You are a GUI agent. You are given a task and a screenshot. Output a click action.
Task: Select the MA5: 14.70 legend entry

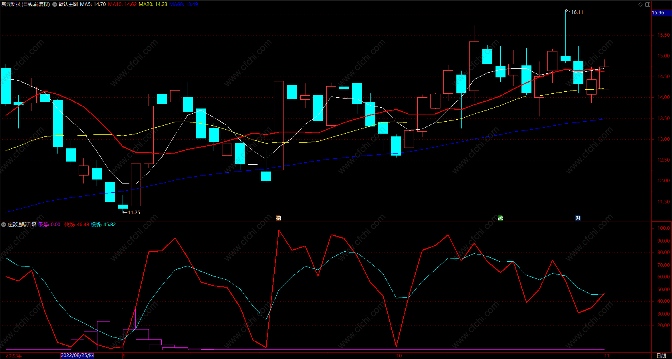pos(93,4)
